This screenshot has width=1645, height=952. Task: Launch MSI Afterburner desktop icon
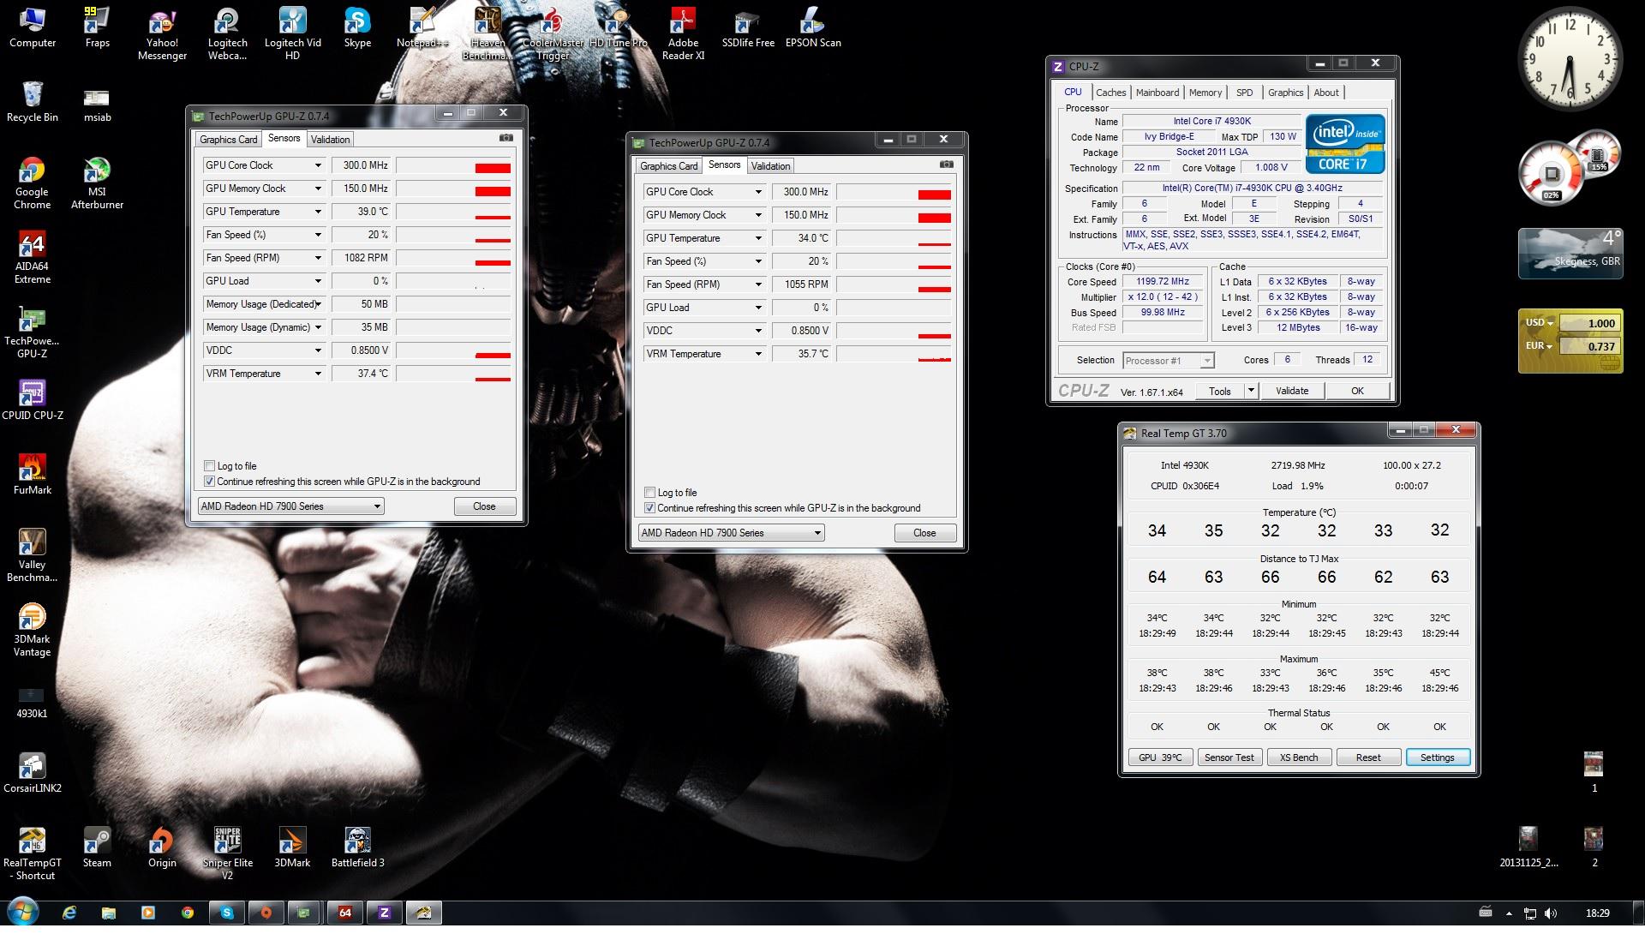coord(97,183)
